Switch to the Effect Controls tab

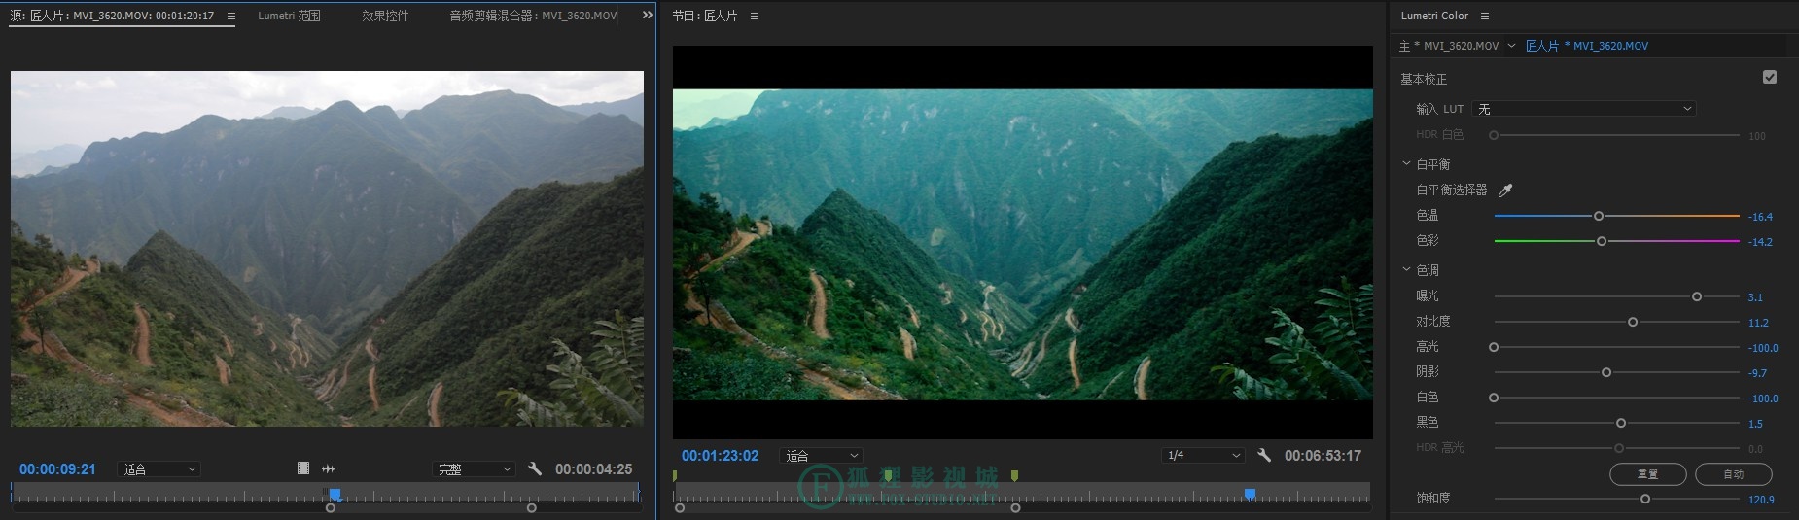point(385,16)
